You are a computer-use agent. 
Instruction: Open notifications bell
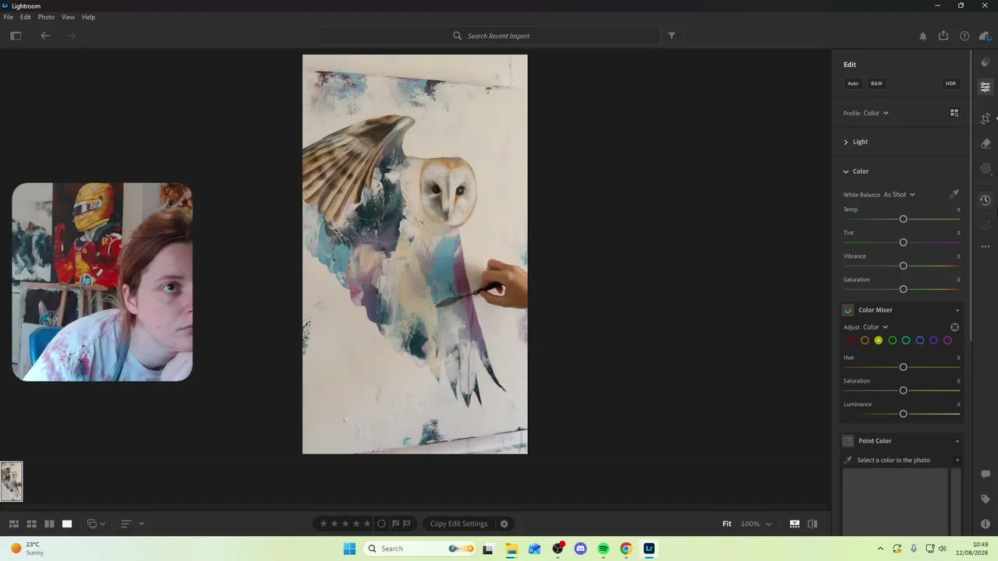[x=923, y=36]
